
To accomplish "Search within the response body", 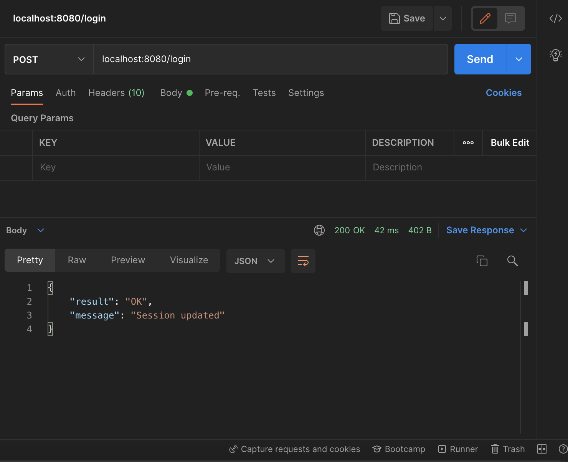I will pyautogui.click(x=513, y=261).
